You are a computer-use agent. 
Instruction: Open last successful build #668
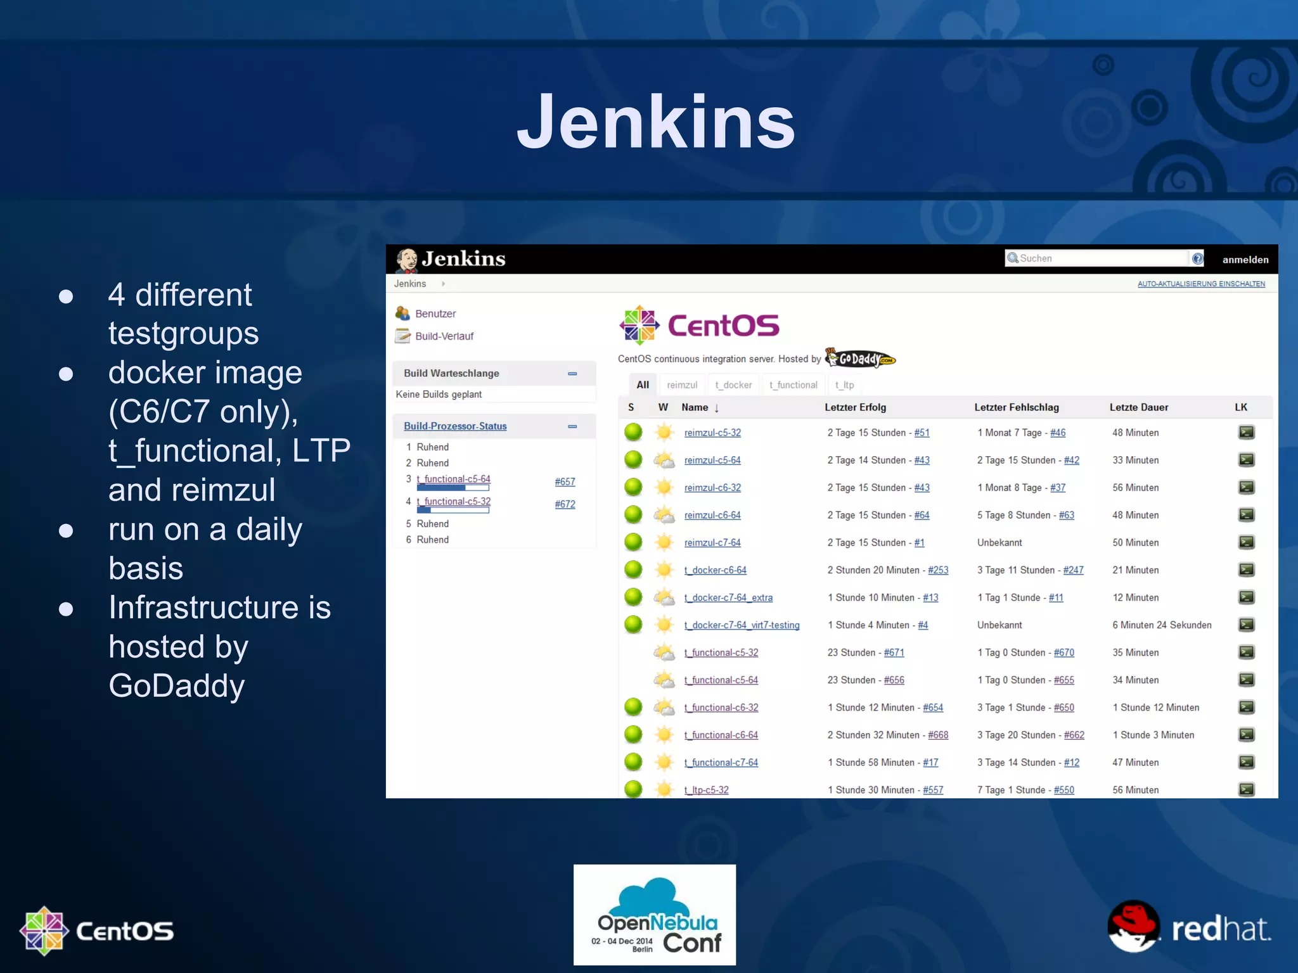[938, 735]
